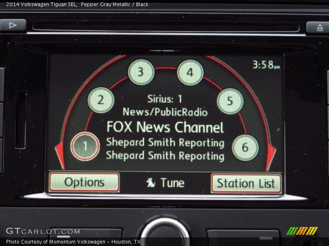Tap the News/PublicRadio category text
329x246 pixels.
point(165,112)
